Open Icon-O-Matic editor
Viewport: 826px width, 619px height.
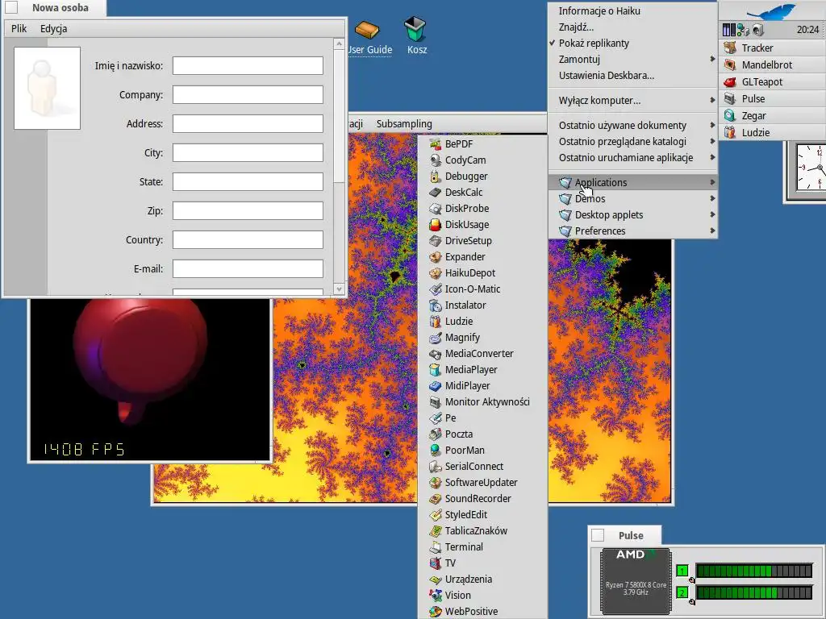(x=482, y=289)
